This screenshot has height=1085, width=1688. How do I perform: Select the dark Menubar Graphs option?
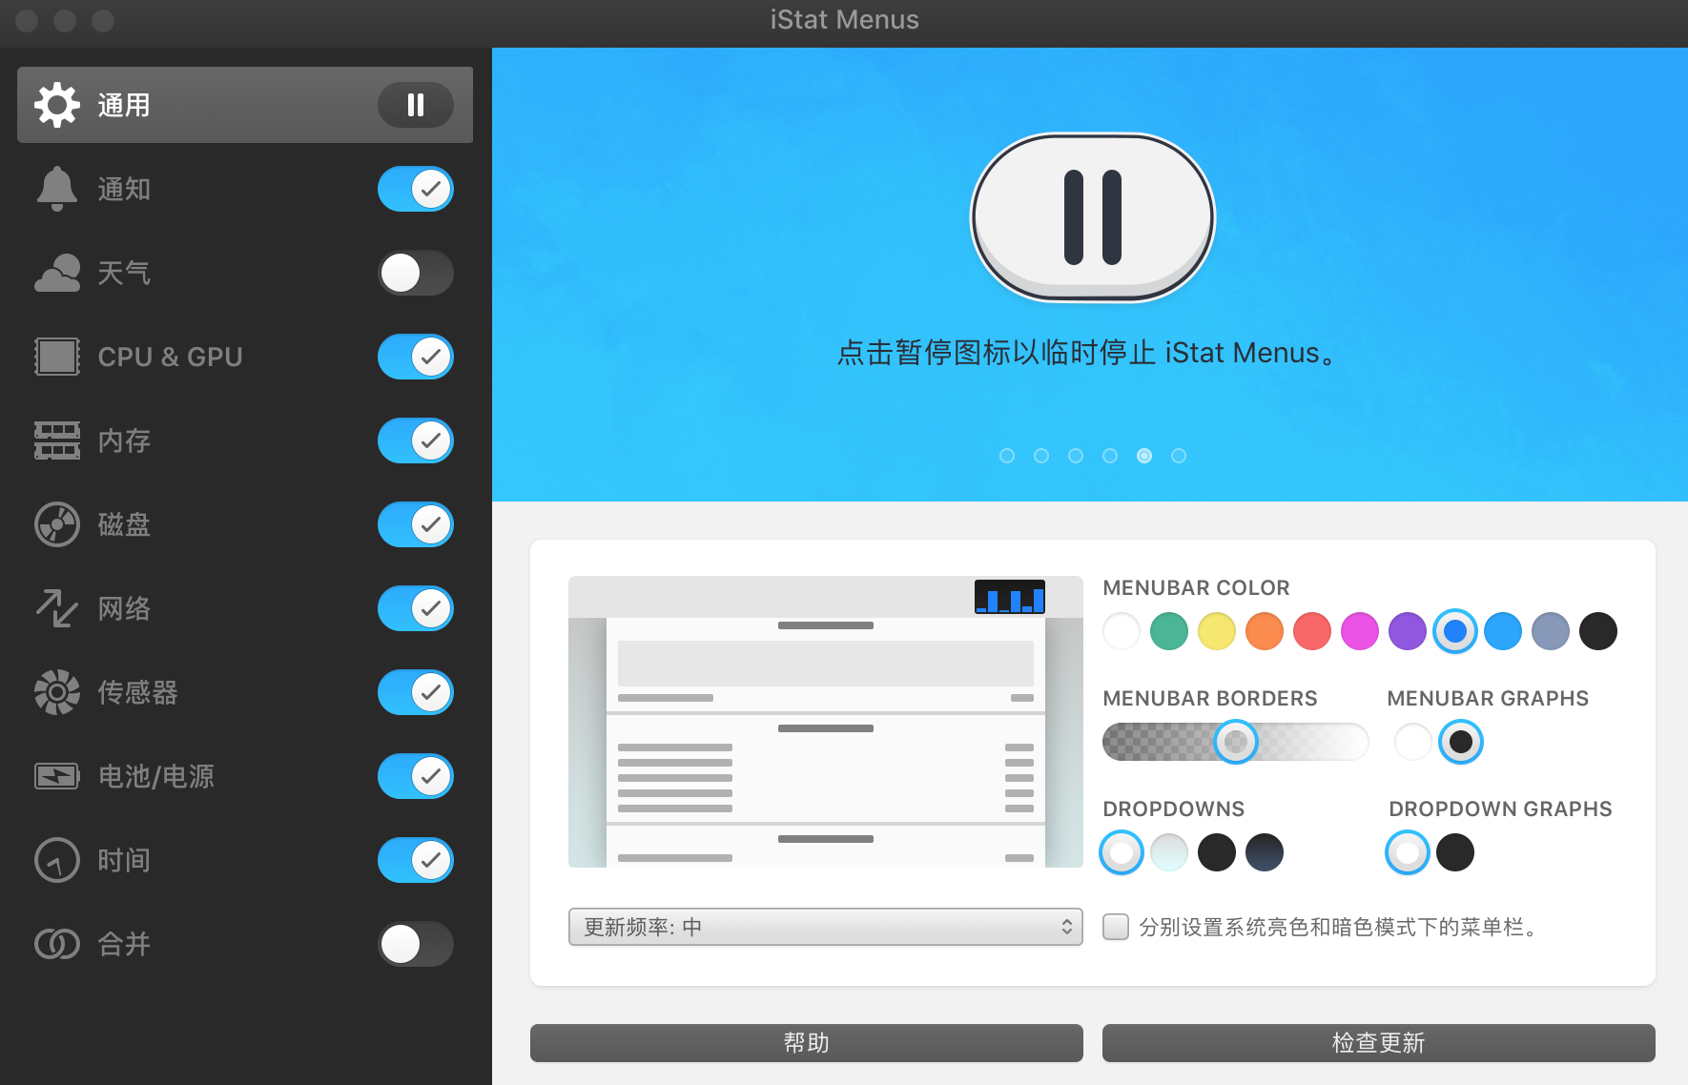click(x=1461, y=742)
